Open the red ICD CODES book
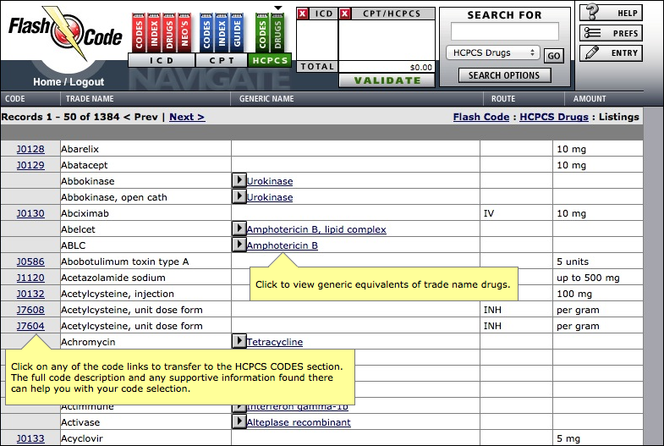This screenshot has width=664, height=446. [139, 34]
